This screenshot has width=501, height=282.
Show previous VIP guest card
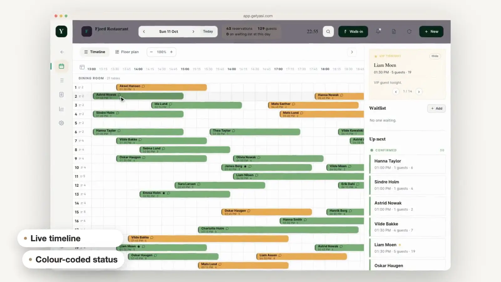click(396, 91)
